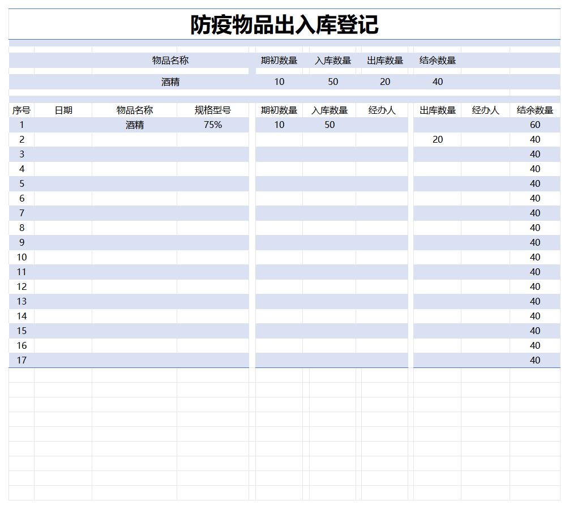Select summary value 50 under 入库数量
Viewport: 569px width, 509px height.
pyautogui.click(x=333, y=82)
